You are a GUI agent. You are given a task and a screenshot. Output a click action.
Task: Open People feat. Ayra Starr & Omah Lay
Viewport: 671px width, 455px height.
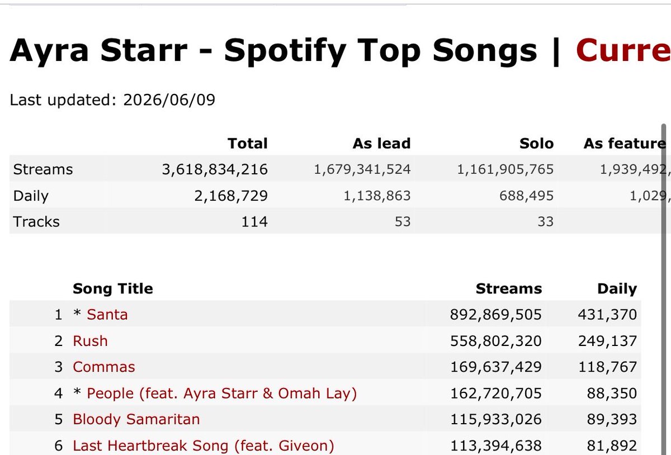[222, 394]
